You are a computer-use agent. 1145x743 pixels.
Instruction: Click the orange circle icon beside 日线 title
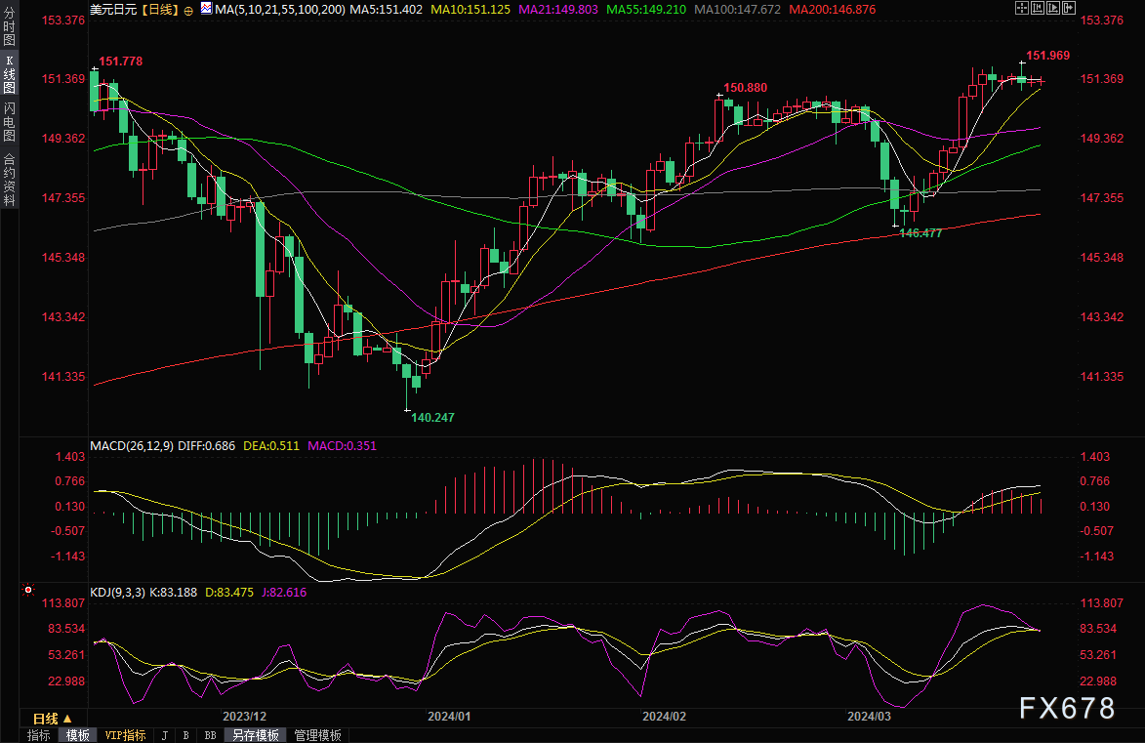click(x=188, y=10)
